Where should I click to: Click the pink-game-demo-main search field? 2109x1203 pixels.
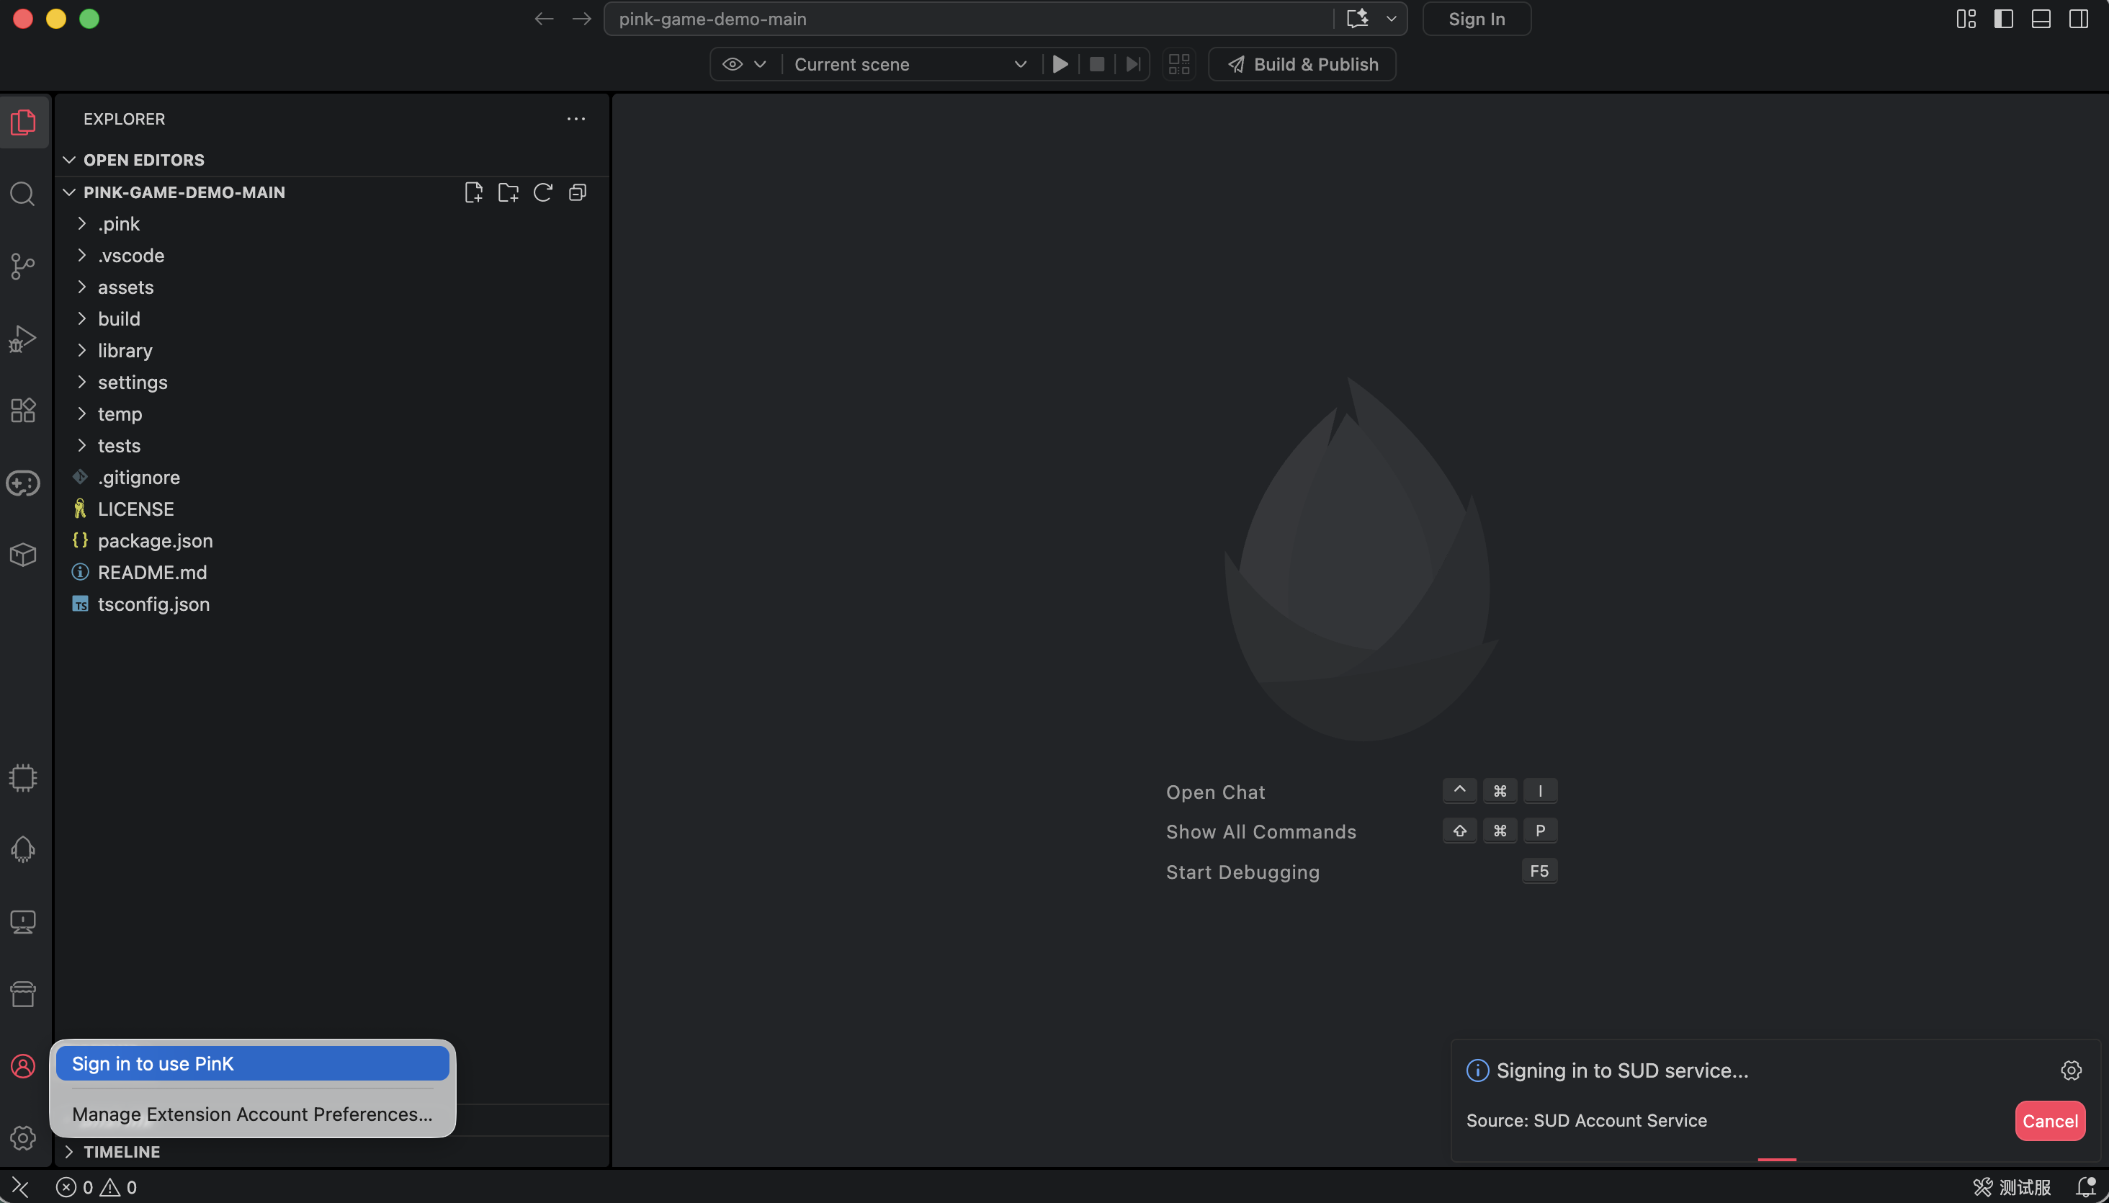968,19
